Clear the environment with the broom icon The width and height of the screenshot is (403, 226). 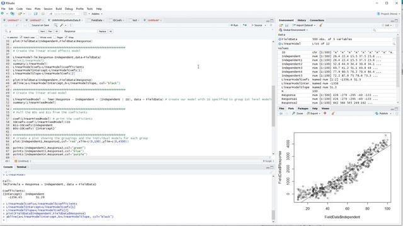click(321, 25)
